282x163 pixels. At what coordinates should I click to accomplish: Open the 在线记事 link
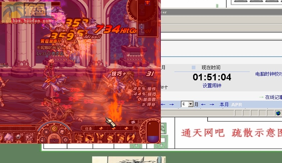274,97
